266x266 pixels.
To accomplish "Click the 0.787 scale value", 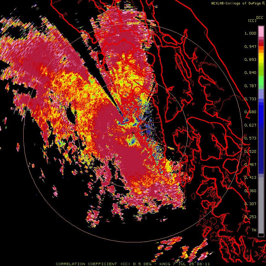I will [x=250, y=86].
